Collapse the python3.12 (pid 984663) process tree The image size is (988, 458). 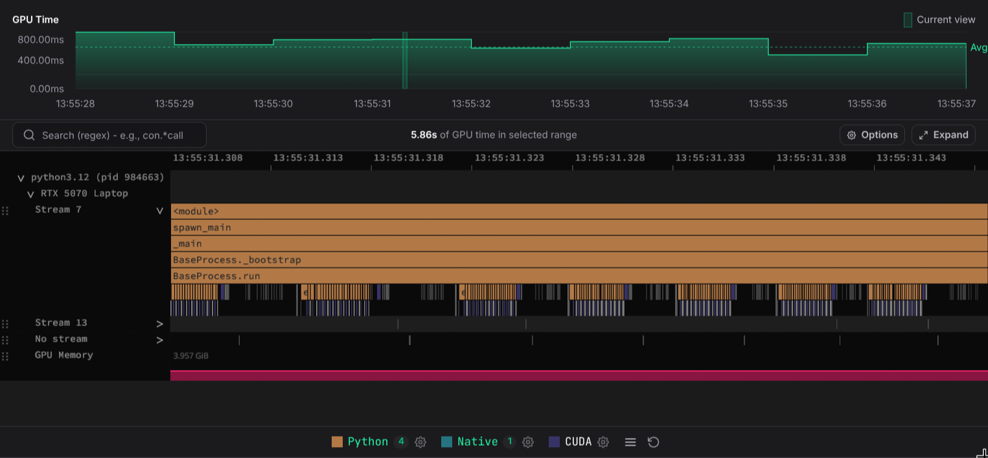[21, 178]
